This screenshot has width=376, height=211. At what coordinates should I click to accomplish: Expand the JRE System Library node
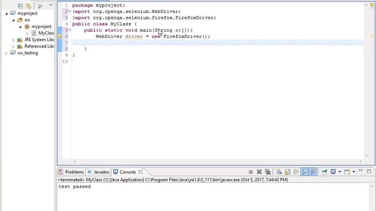tap(14, 40)
